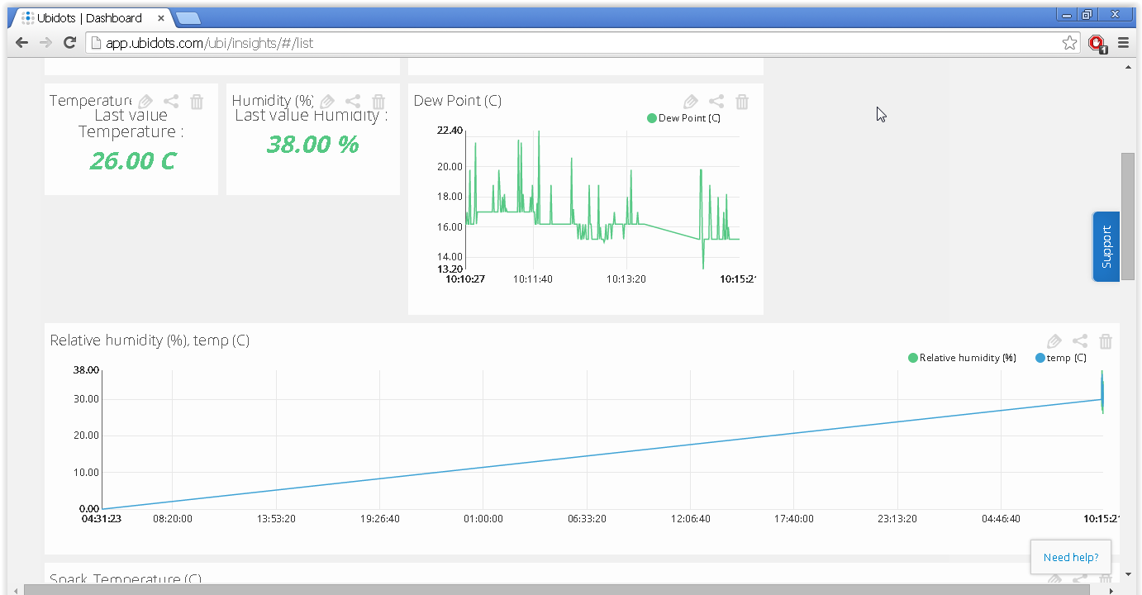The width and height of the screenshot is (1142, 595).
Task: Click the 26.00 C temperature value
Action: pyautogui.click(x=132, y=160)
